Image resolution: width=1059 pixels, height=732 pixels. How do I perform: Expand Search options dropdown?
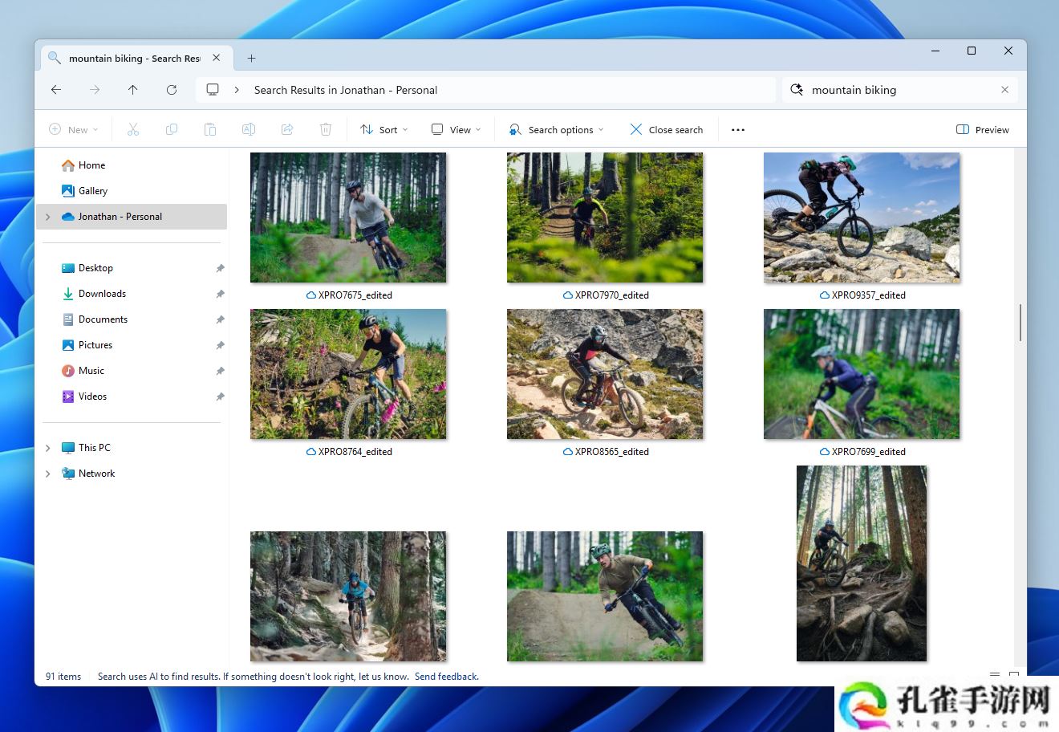pyautogui.click(x=555, y=128)
